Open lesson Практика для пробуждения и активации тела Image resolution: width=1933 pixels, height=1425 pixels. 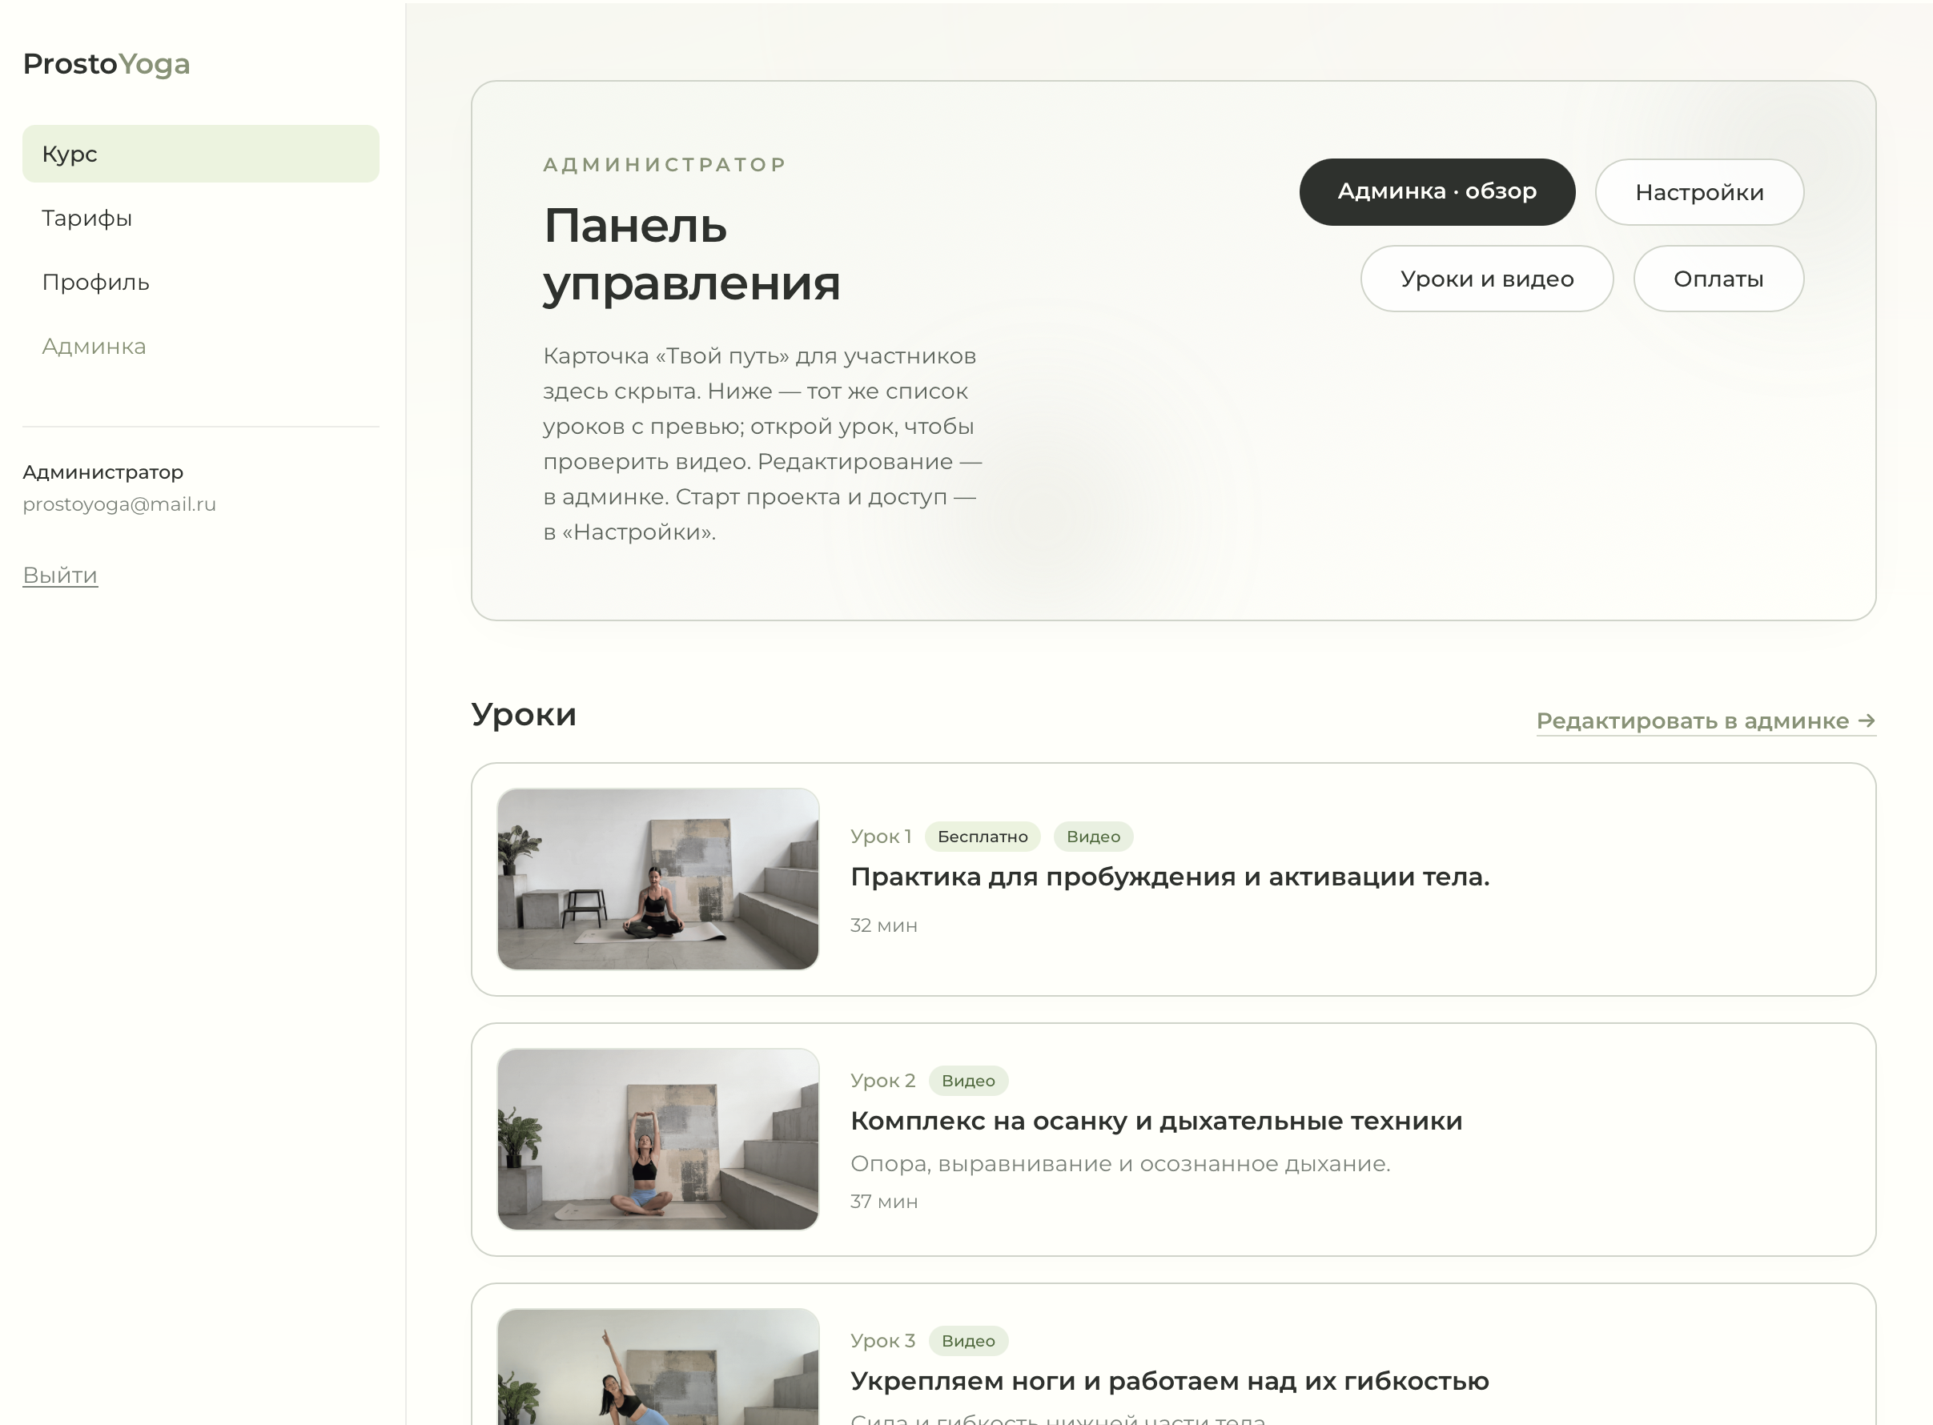coord(1170,877)
